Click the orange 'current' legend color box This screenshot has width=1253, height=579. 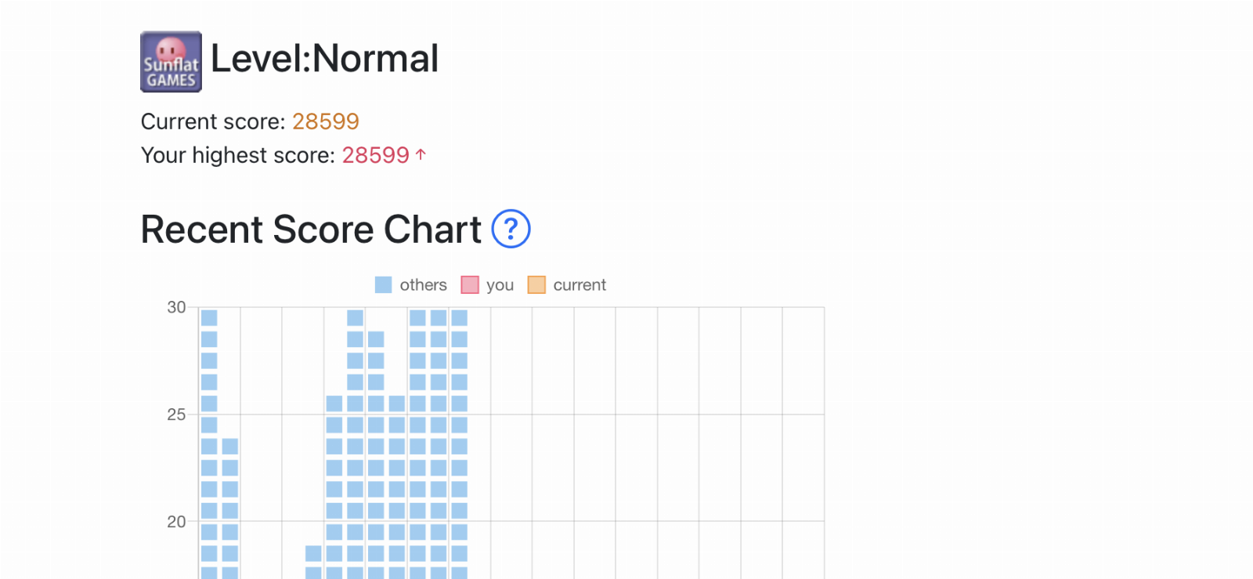(x=536, y=285)
